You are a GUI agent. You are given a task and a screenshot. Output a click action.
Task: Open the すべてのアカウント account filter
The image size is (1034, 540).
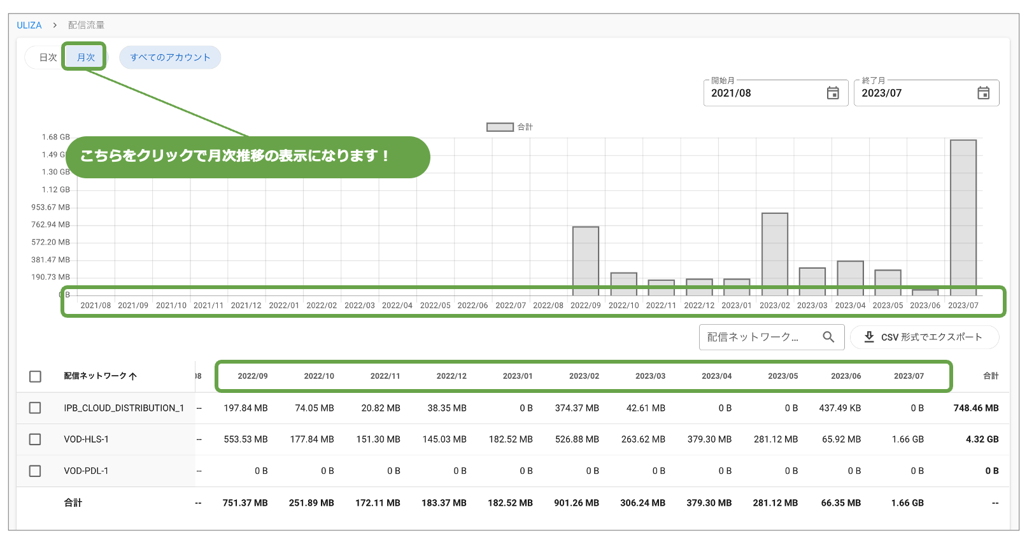pyautogui.click(x=170, y=57)
